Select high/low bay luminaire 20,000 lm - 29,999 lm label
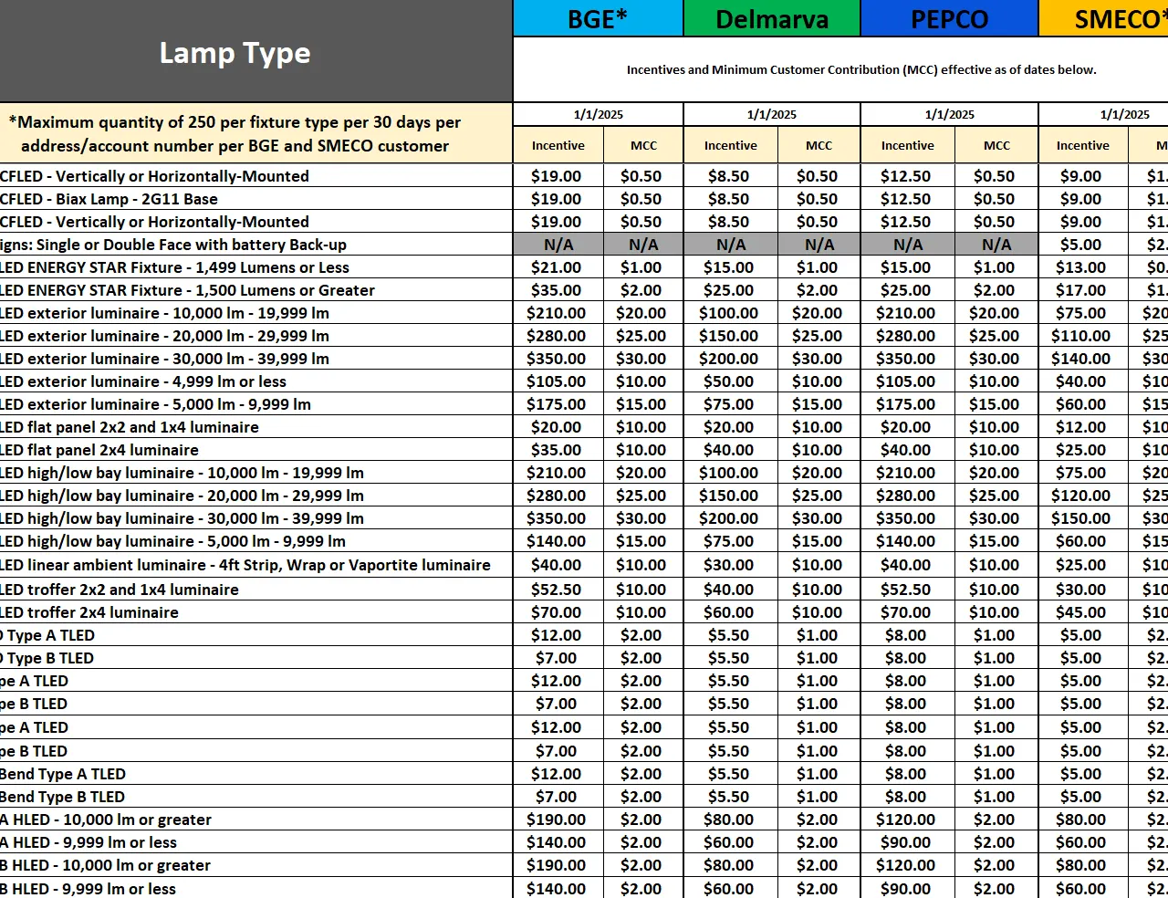 tap(182, 496)
